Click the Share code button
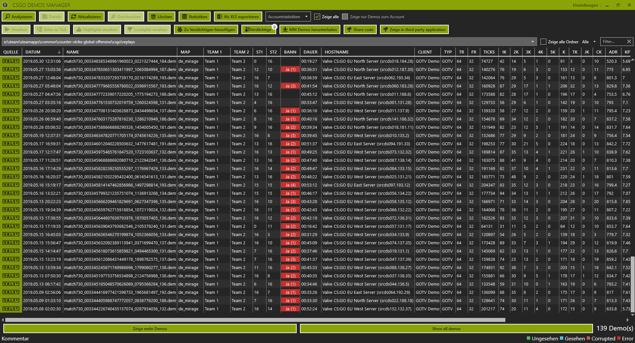Viewport: 635px width, 343px height. coord(360,30)
